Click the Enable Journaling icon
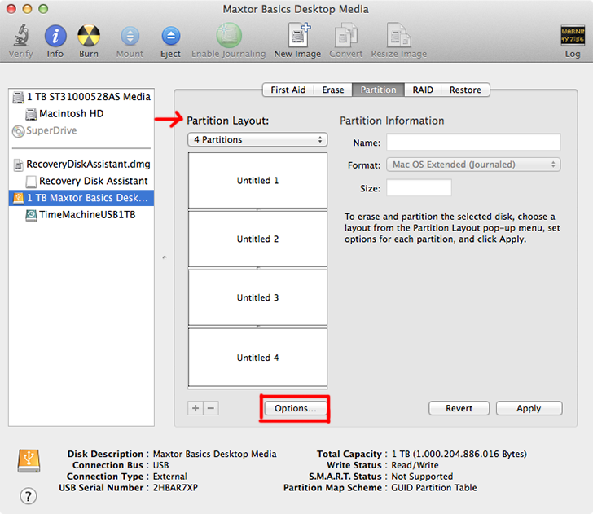The width and height of the screenshot is (593, 514). pyautogui.click(x=229, y=36)
